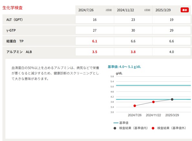Click ALT value 19
The width and height of the screenshot is (192, 141).
click(172, 20)
